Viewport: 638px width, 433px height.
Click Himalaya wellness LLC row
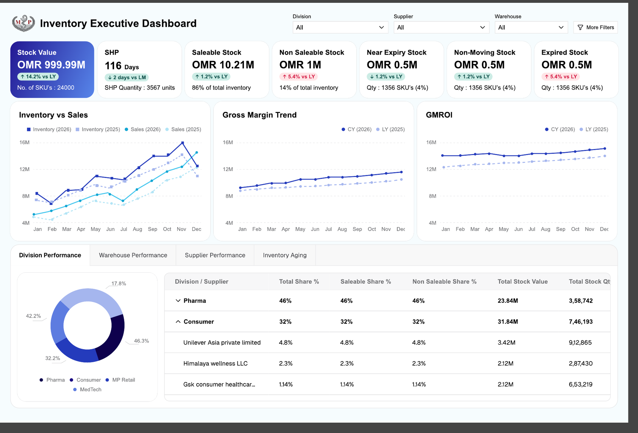(x=387, y=363)
